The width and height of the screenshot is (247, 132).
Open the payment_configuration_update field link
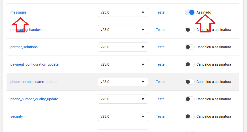click(x=34, y=64)
